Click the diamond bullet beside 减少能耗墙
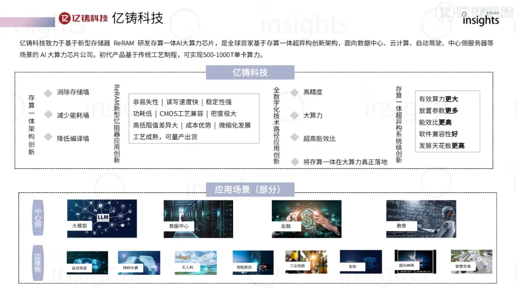The image size is (518, 291). (x=48, y=115)
